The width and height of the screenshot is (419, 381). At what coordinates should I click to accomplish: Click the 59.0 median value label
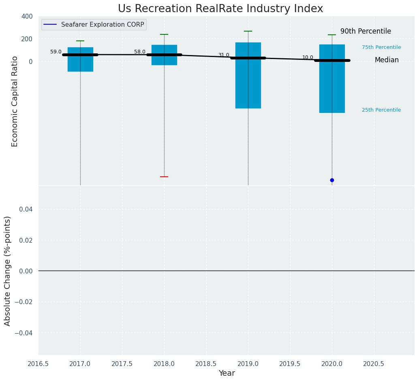pyautogui.click(x=56, y=52)
